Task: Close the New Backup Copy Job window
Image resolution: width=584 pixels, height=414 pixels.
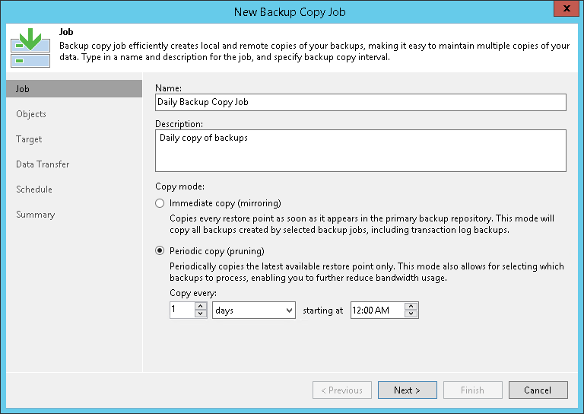Action: coord(563,9)
